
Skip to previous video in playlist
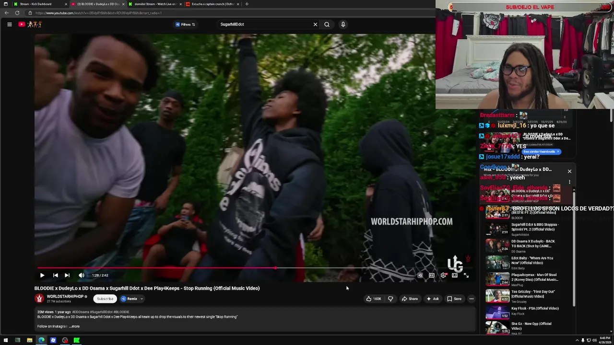(56, 276)
